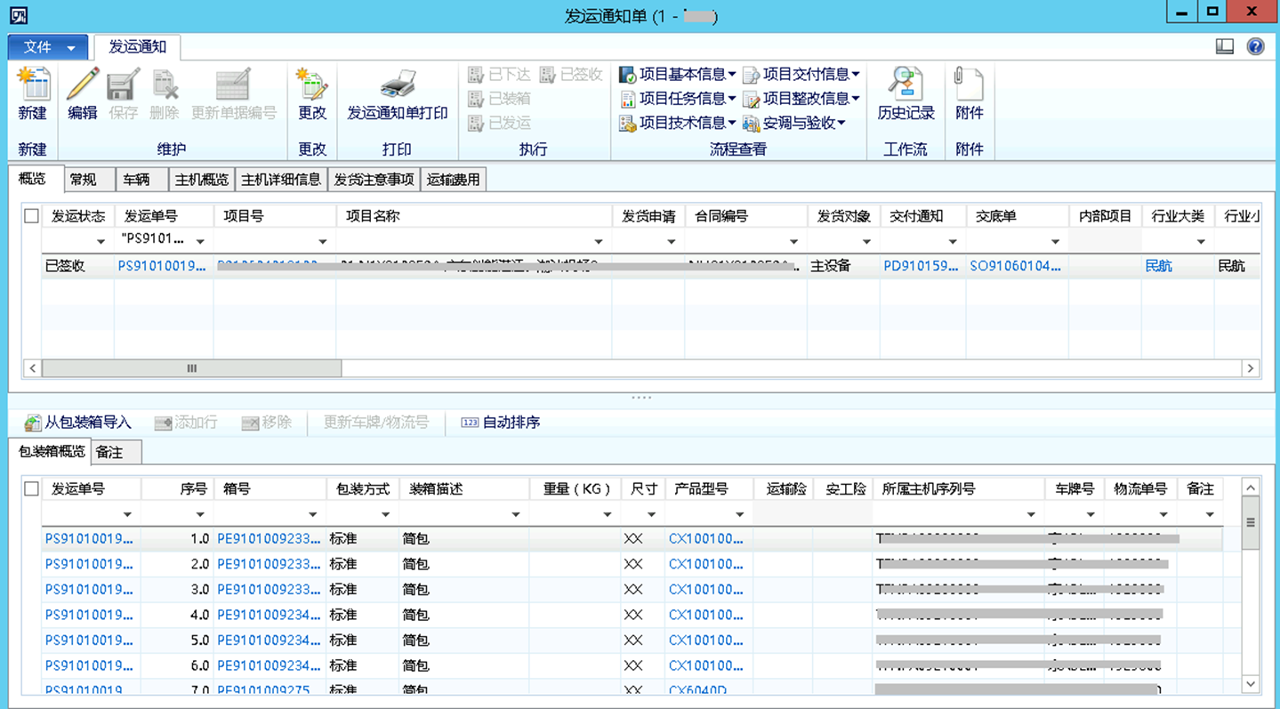The width and height of the screenshot is (1280, 709).
Task: Open 包装方式 filter dropdown in lower grid
Action: [x=385, y=514]
